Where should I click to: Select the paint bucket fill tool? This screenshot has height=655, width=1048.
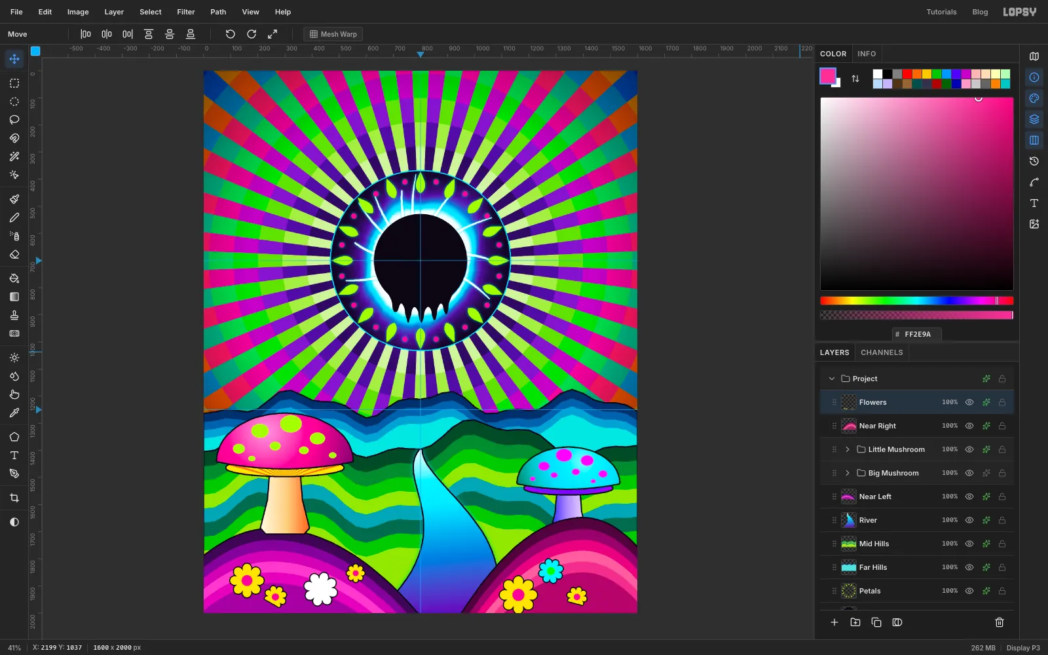click(x=14, y=278)
